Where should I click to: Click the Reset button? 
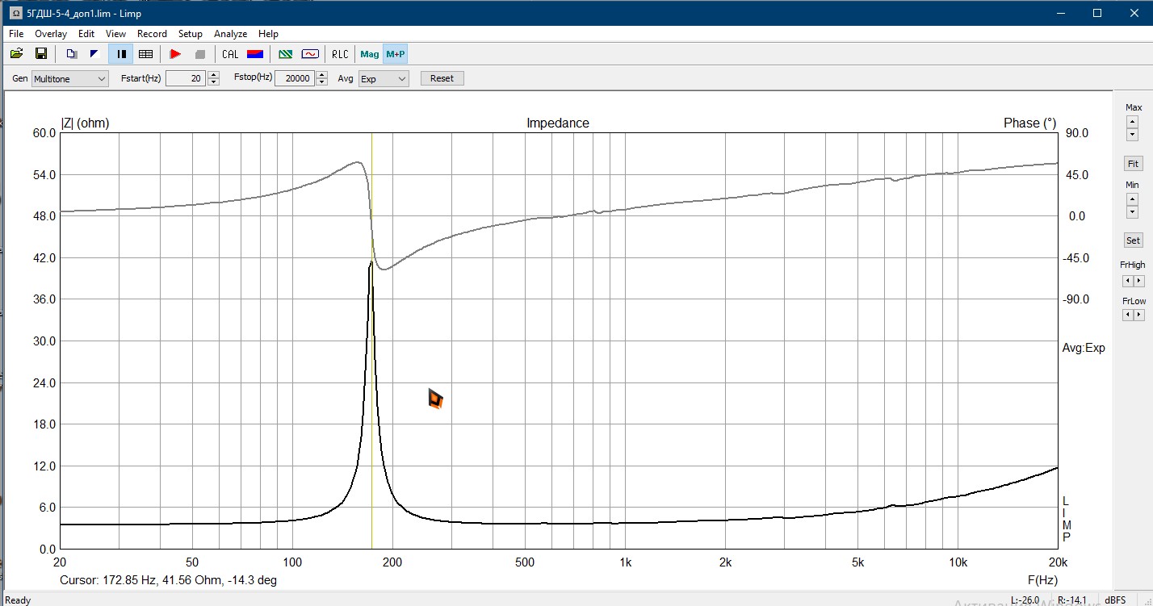click(442, 78)
